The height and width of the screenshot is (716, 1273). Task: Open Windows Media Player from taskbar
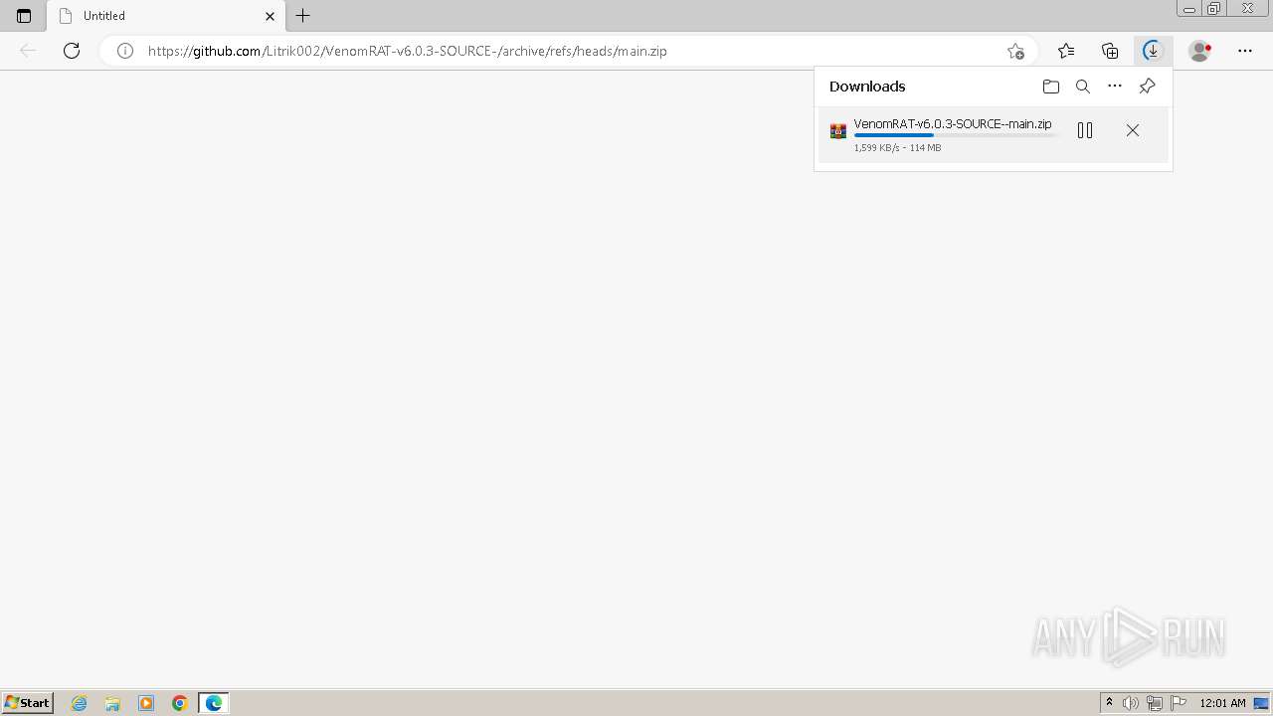[x=146, y=703]
